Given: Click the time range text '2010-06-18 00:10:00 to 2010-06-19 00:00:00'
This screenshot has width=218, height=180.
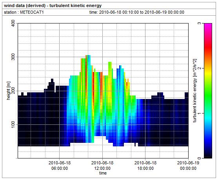Looking at the screenshot, I should click(142, 12).
